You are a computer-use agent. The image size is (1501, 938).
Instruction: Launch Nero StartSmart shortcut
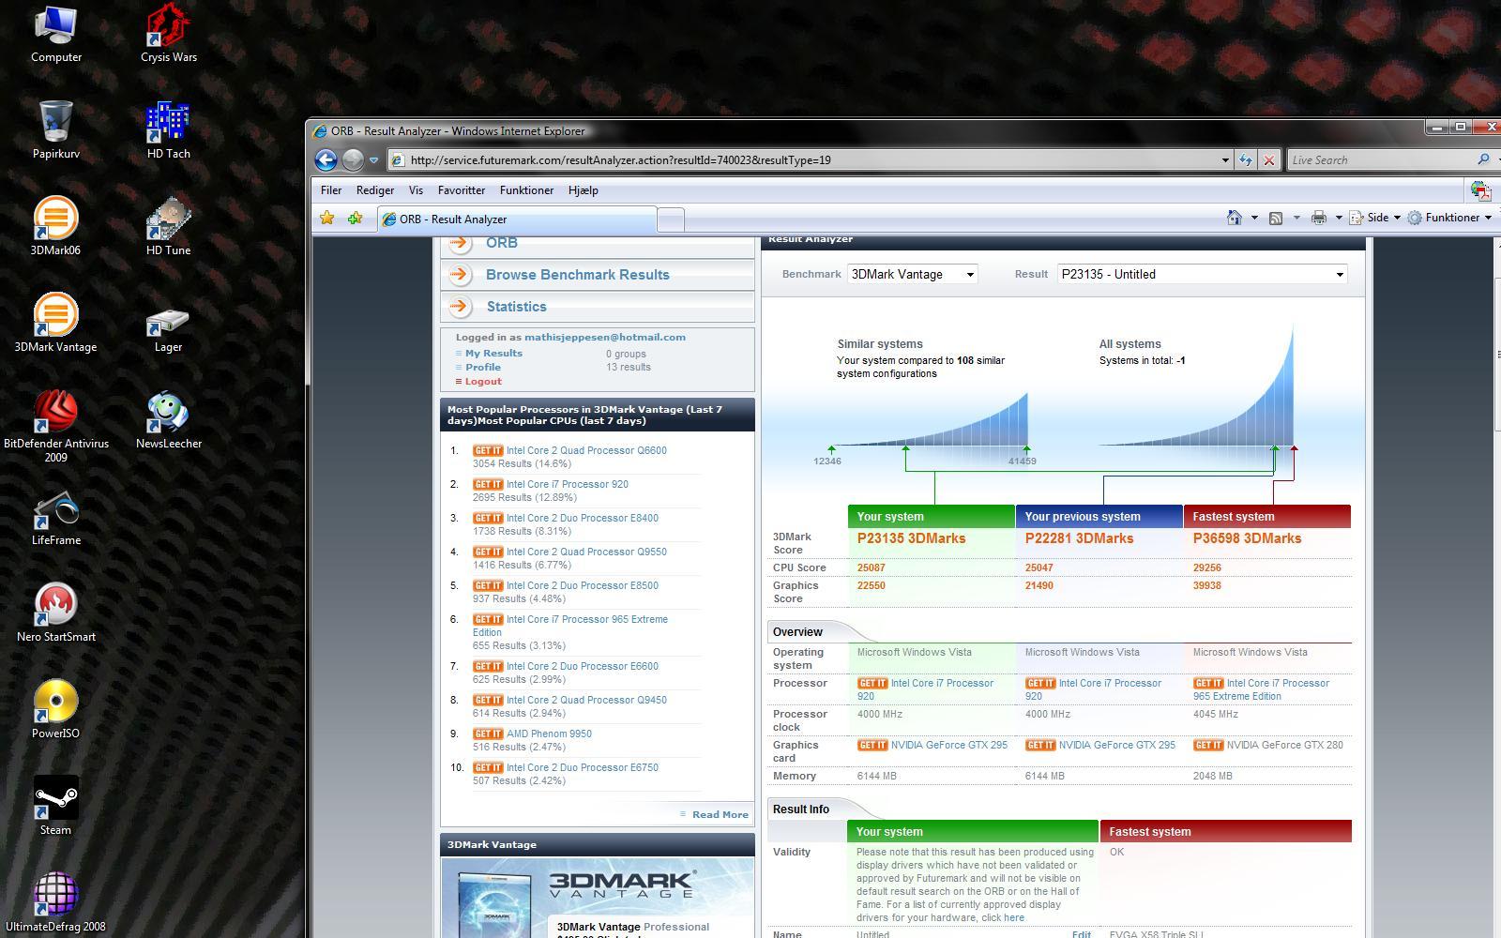click(55, 613)
